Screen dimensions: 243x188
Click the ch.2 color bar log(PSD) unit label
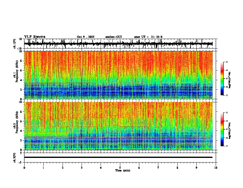pos(230,131)
